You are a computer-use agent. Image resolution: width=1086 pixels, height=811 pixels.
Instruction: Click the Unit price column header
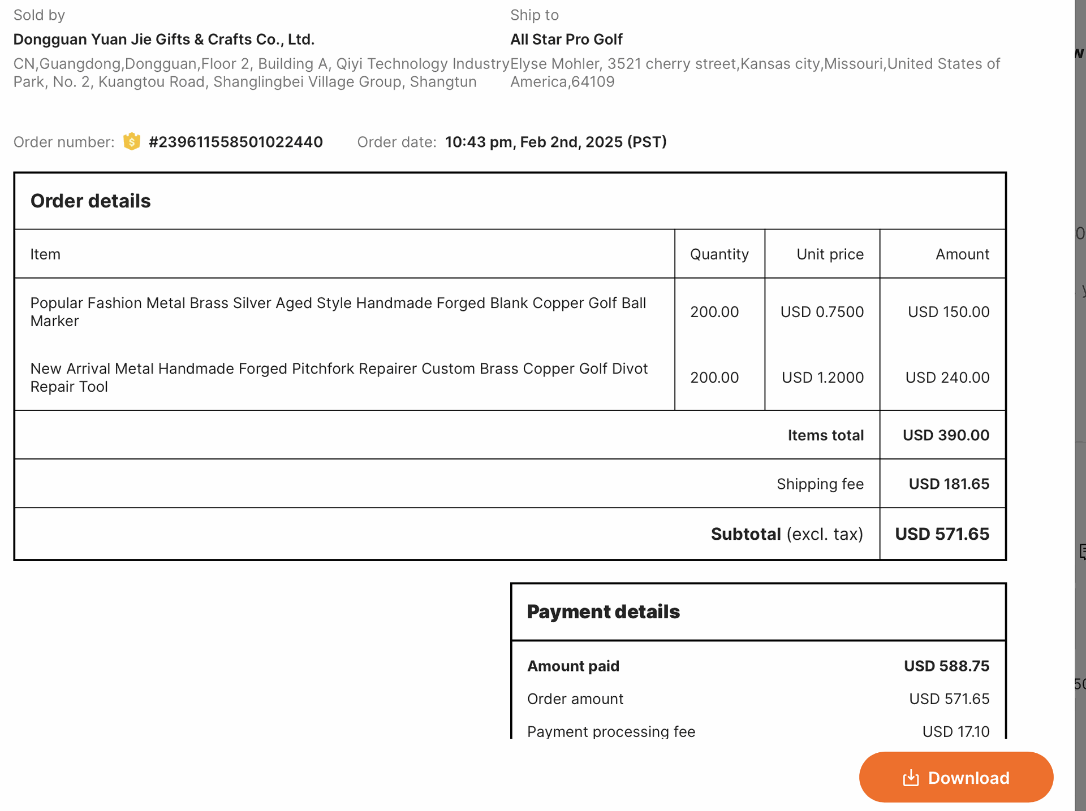[830, 254]
